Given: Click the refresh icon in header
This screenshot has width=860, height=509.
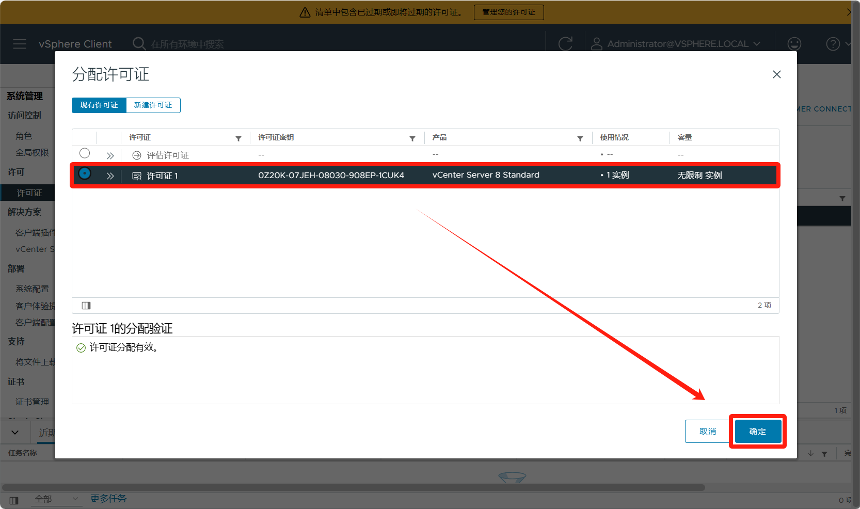Looking at the screenshot, I should (x=565, y=44).
